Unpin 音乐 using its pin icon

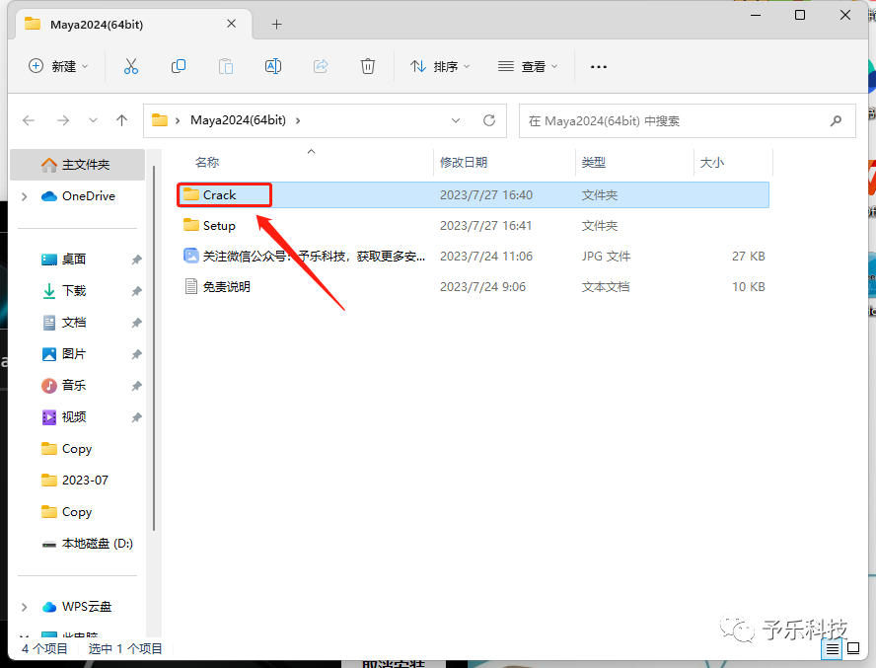point(136,386)
